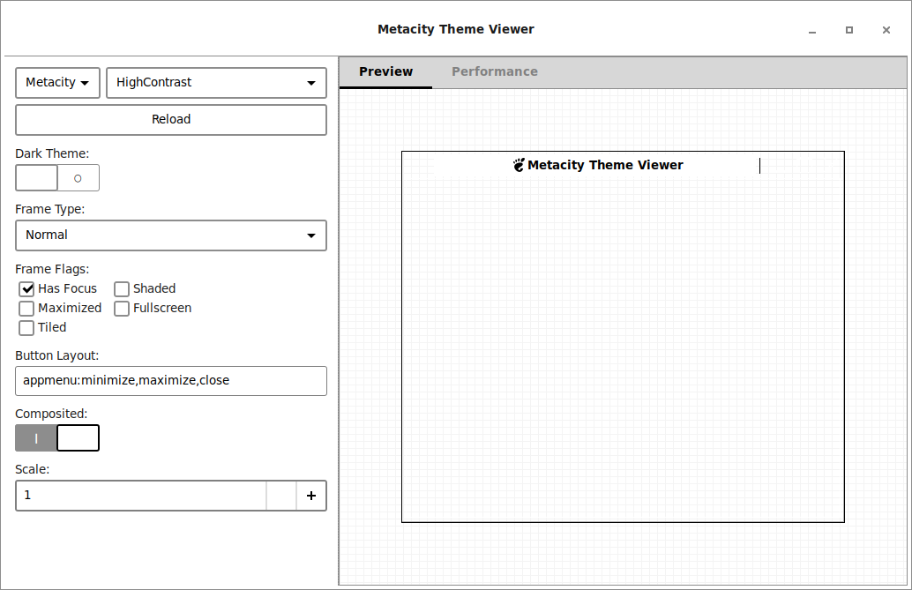Minimize the Metacity Theme Viewer window

(x=811, y=30)
